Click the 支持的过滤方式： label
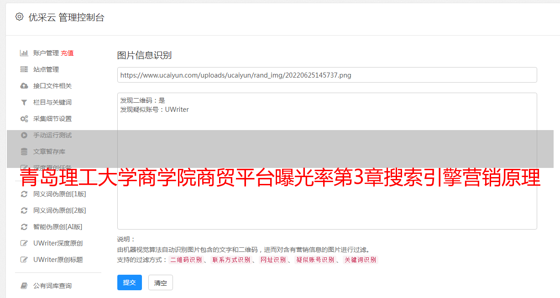The image size is (560, 298). tap(142, 260)
